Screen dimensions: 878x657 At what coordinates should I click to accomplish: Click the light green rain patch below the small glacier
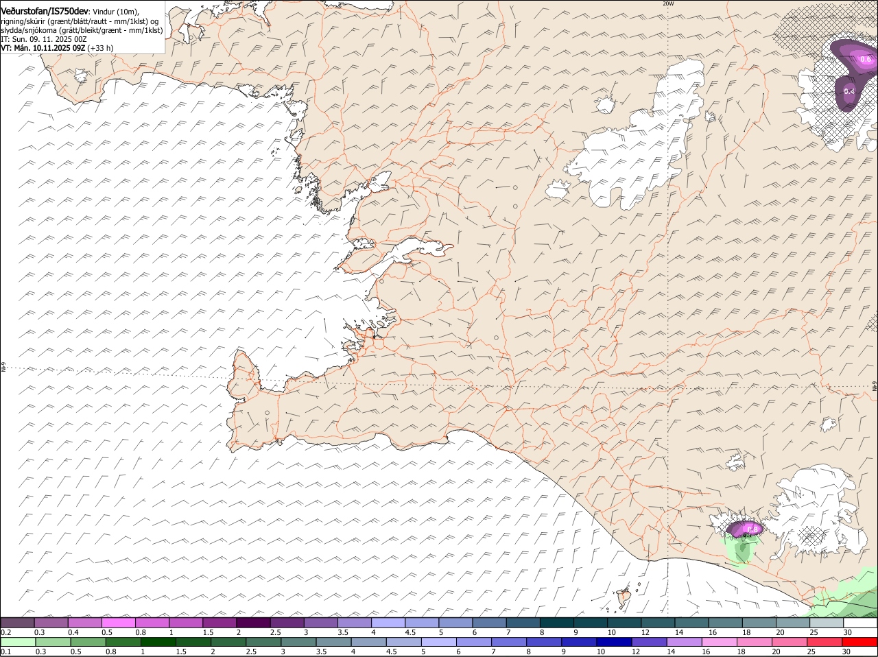click(739, 551)
